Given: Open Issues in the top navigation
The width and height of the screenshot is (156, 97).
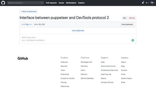Looking at the screenshot, I should 61,3.
